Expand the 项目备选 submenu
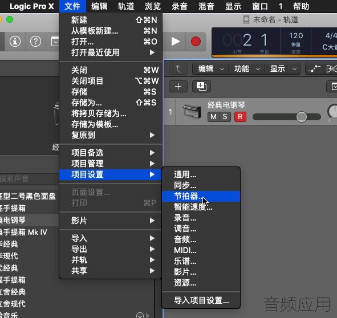Viewport: 337px width, 318px height. [111, 153]
